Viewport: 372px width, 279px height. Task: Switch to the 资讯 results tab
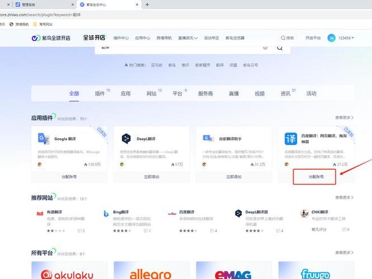coord(286,93)
